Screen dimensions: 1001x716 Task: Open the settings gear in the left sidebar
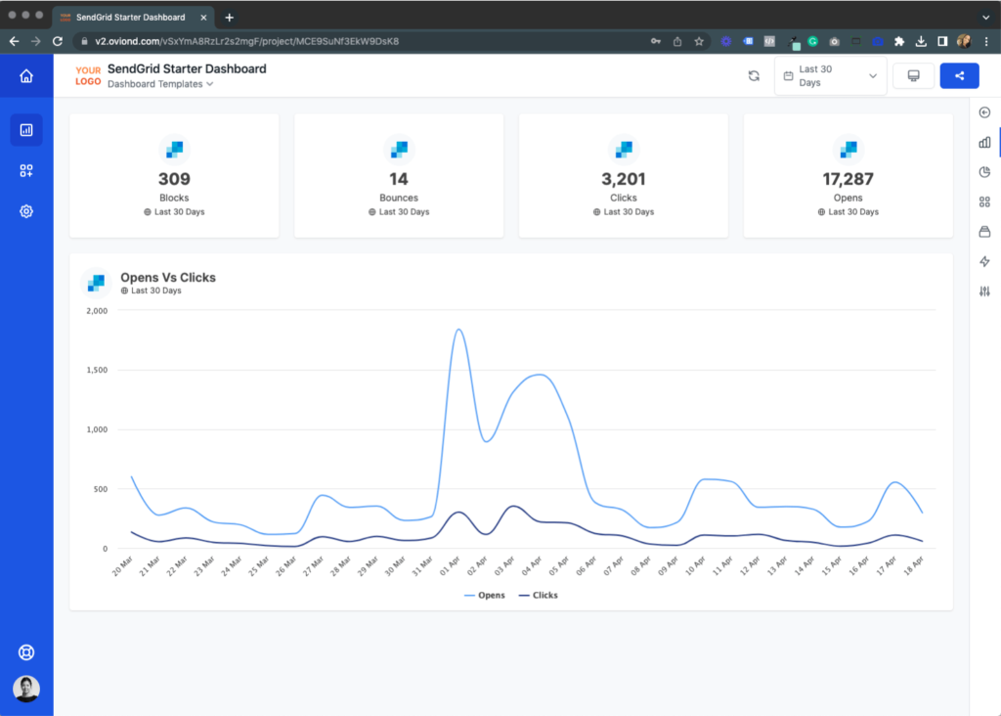[x=26, y=211]
